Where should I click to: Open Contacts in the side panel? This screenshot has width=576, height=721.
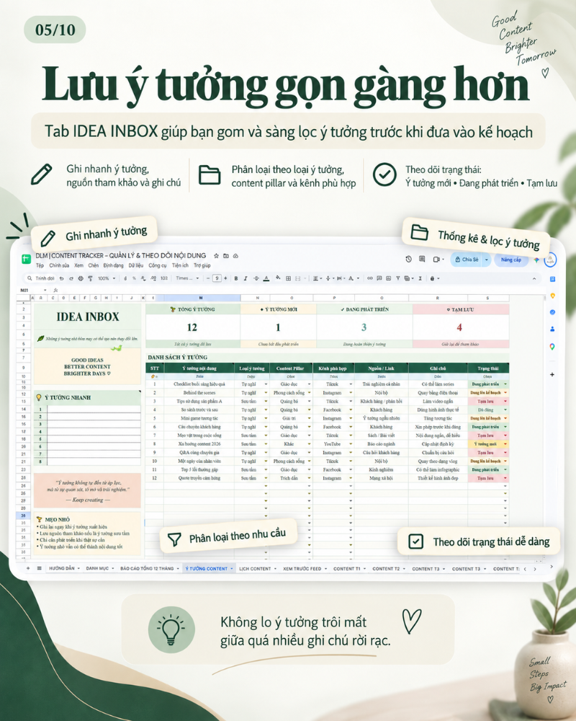click(552, 329)
